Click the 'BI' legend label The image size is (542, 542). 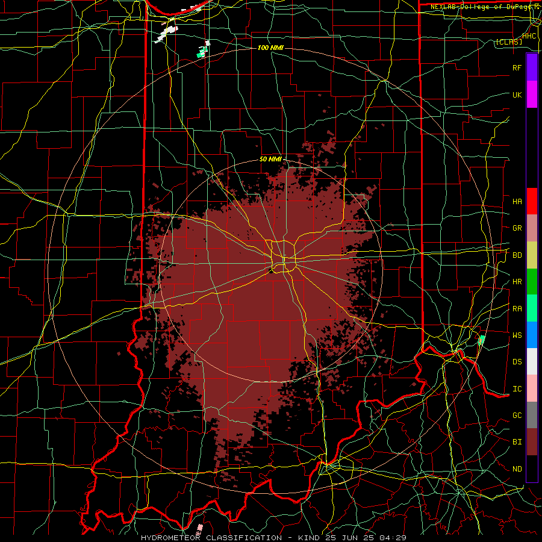(x=517, y=442)
